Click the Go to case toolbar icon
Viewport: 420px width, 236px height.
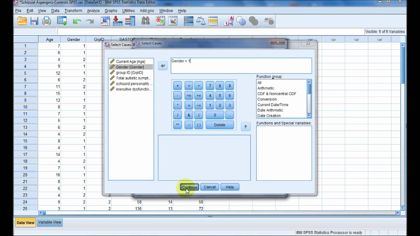[105, 21]
